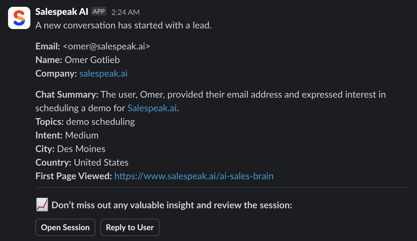Click the omer@salespeak.ai email address

tap(107, 46)
